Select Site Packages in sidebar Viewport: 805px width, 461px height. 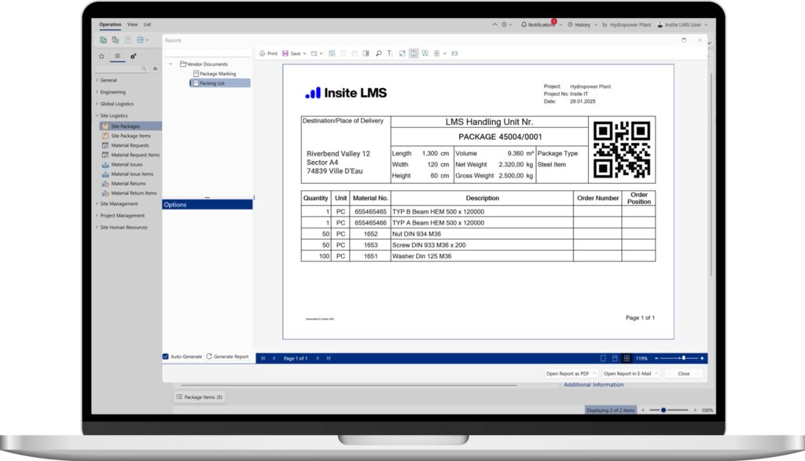tap(130, 126)
